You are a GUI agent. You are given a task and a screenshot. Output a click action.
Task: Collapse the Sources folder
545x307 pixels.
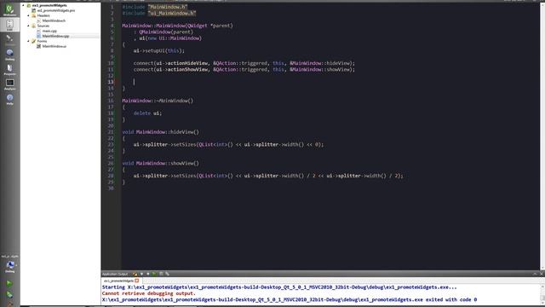click(28, 26)
